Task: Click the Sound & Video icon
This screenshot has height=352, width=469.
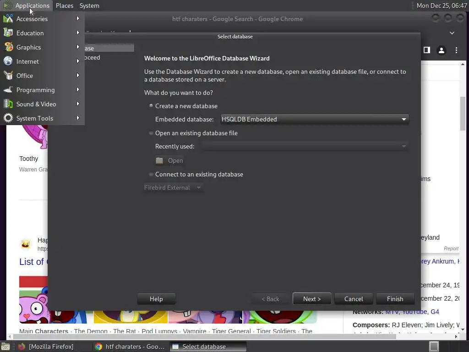Action: 8,104
